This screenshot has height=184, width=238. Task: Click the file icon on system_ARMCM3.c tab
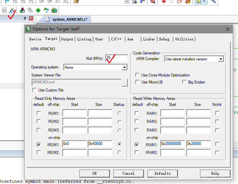coord(47,19)
